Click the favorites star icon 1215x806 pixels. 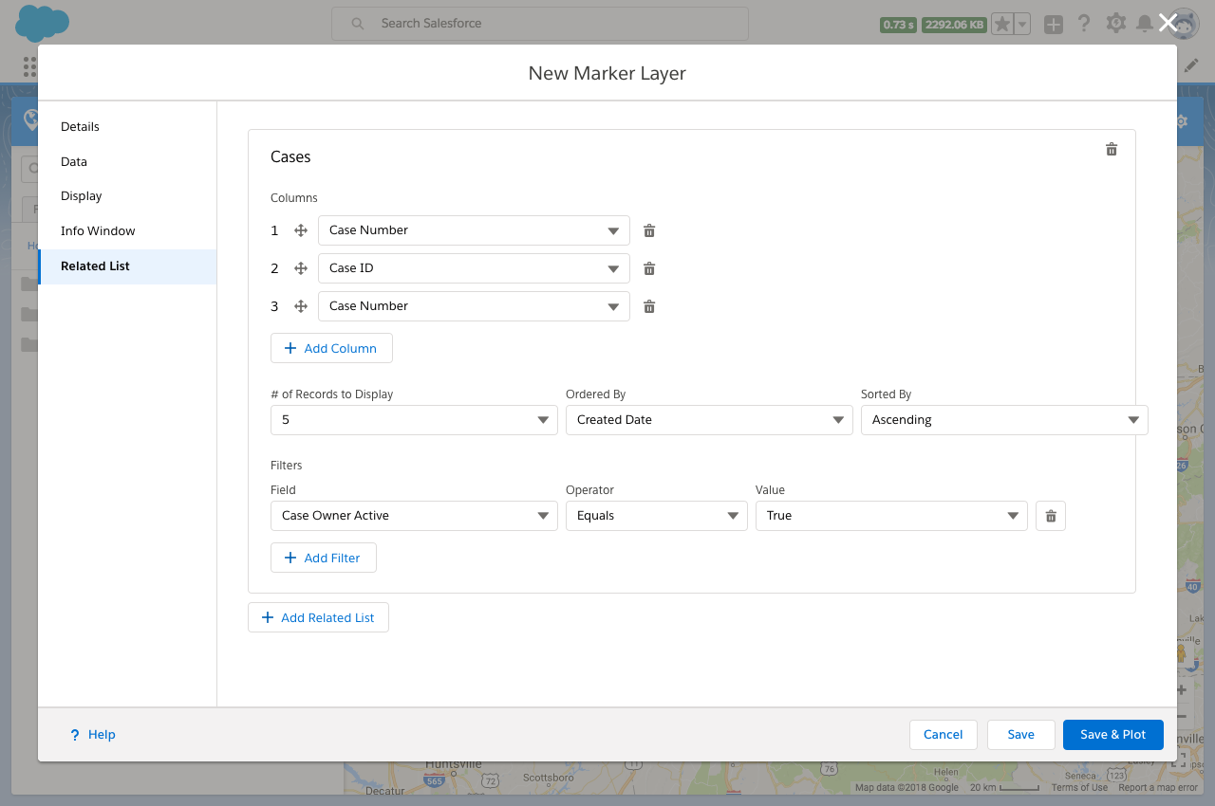(x=1002, y=25)
